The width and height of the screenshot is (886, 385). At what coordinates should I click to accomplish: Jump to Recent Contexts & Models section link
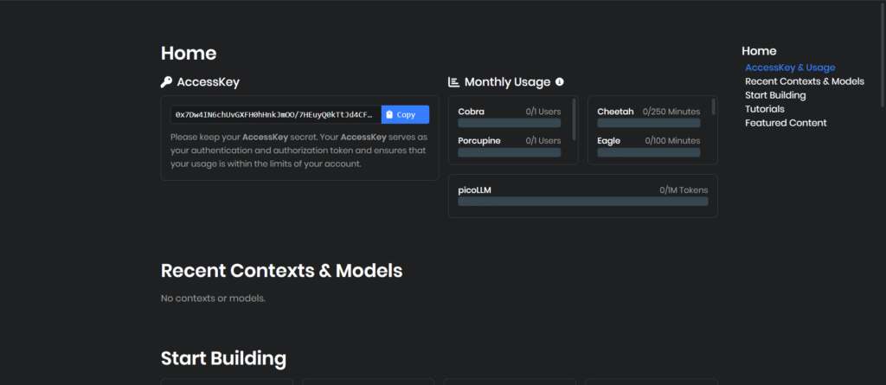[x=804, y=81]
